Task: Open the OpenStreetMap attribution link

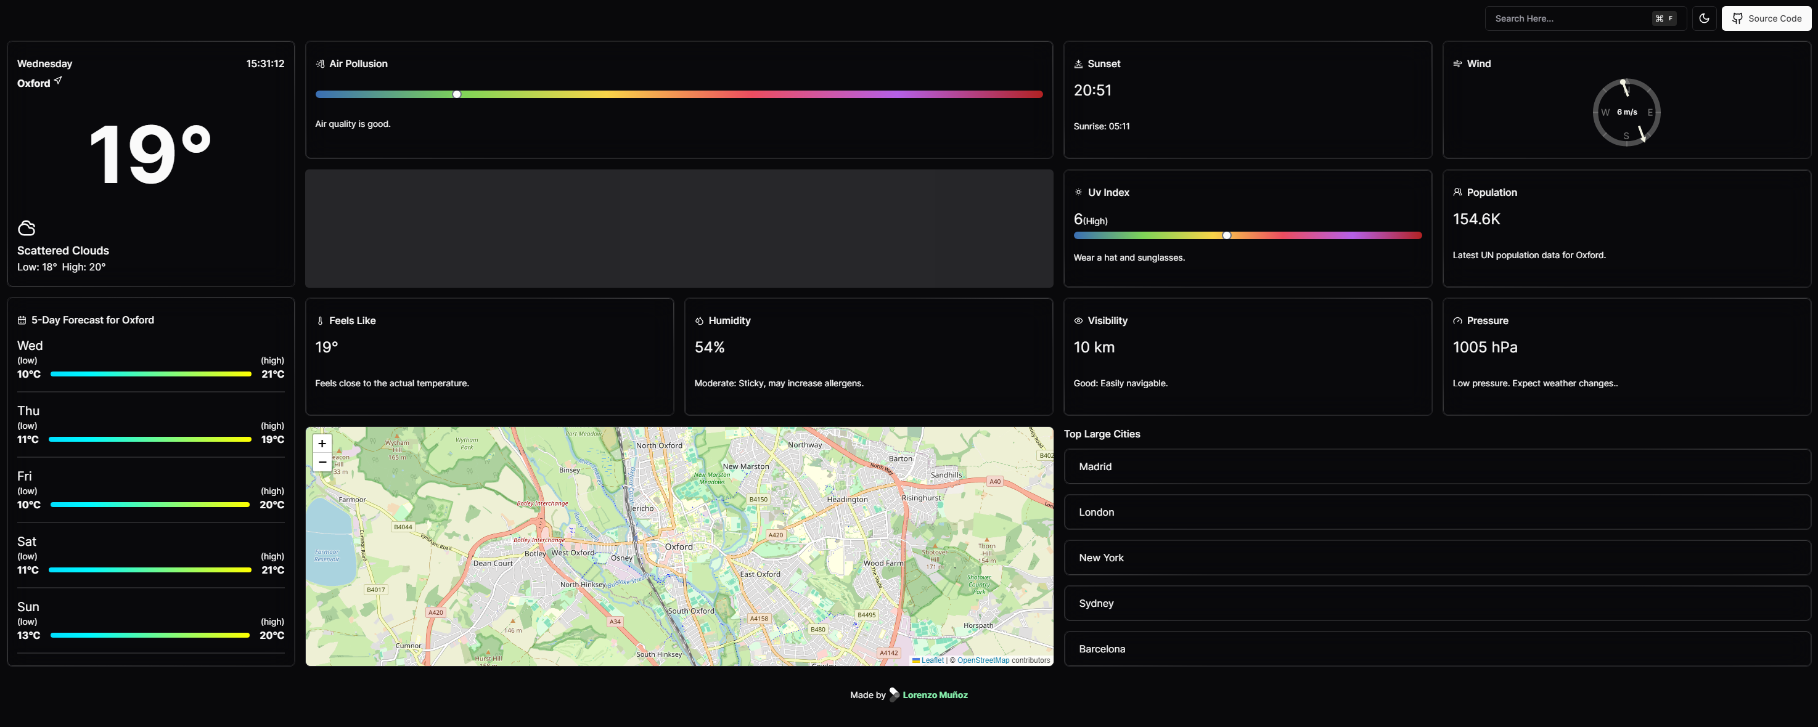Action: (983, 660)
